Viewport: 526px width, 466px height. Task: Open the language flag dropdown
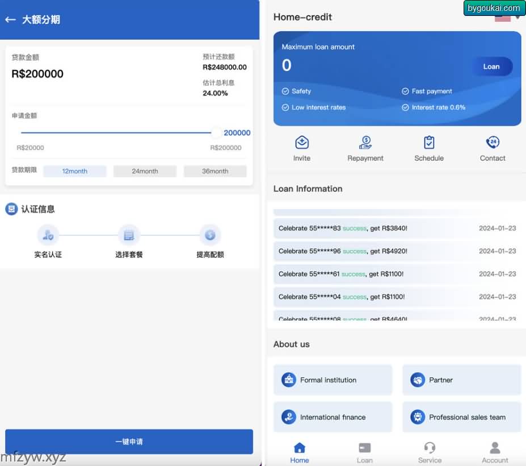(x=507, y=19)
